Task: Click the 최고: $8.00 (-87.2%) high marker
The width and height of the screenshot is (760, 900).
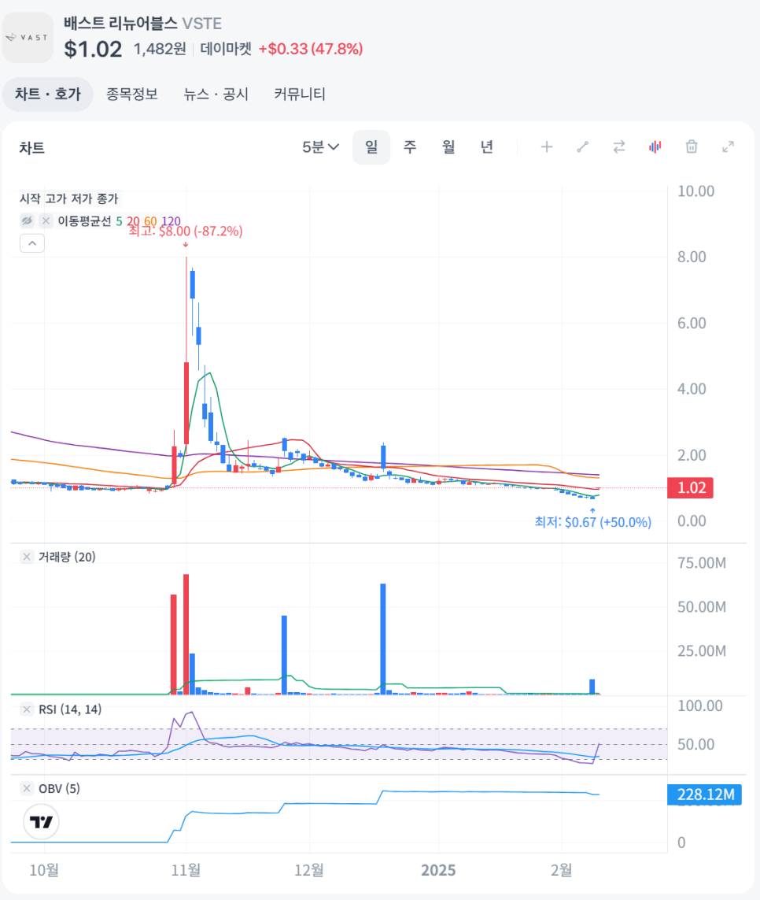Action: tap(186, 231)
